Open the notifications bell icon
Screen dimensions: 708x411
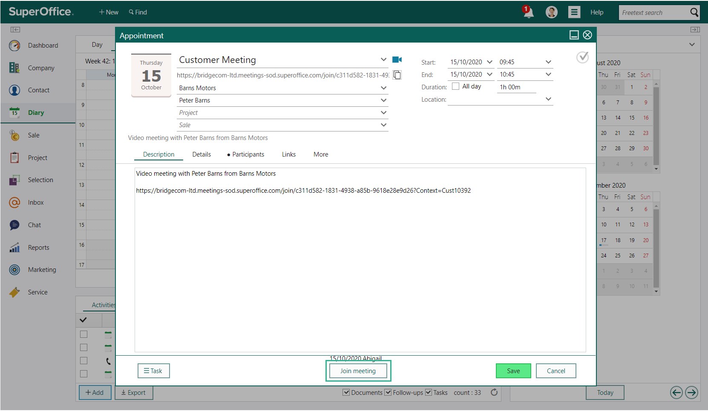pyautogui.click(x=528, y=12)
